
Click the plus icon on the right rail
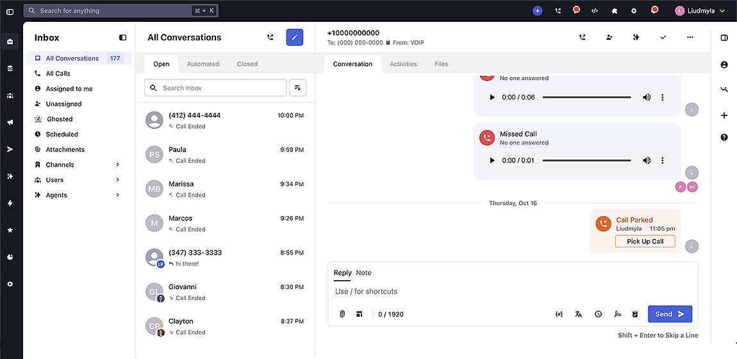(724, 115)
